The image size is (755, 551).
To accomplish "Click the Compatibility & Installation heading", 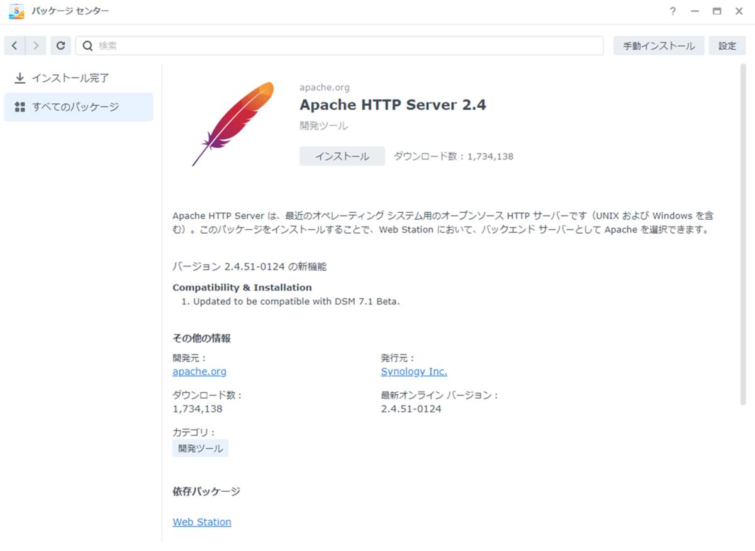I will click(x=242, y=288).
